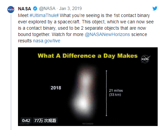Click the vertical scale arrow line

point(106,93)
